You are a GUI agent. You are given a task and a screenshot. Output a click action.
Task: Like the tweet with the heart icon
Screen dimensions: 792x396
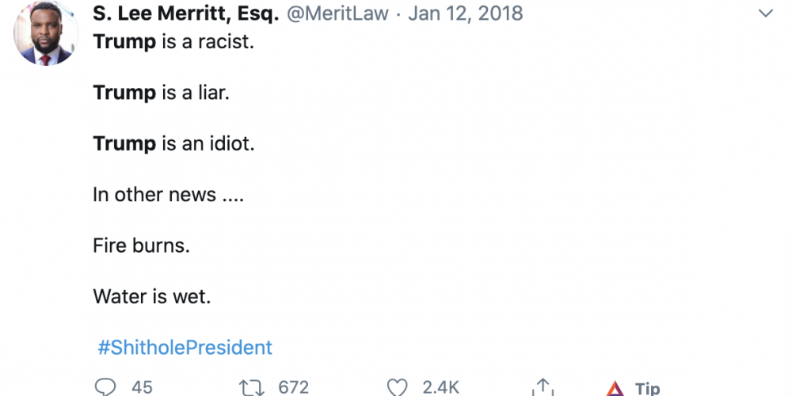(x=397, y=387)
